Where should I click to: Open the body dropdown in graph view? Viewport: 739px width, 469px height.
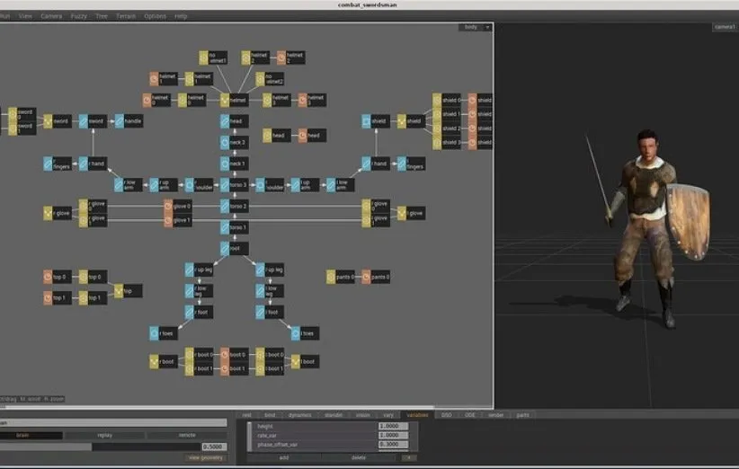click(x=476, y=27)
